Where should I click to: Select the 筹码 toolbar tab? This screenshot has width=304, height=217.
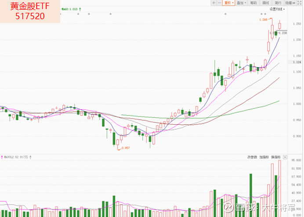[x=253, y=3]
